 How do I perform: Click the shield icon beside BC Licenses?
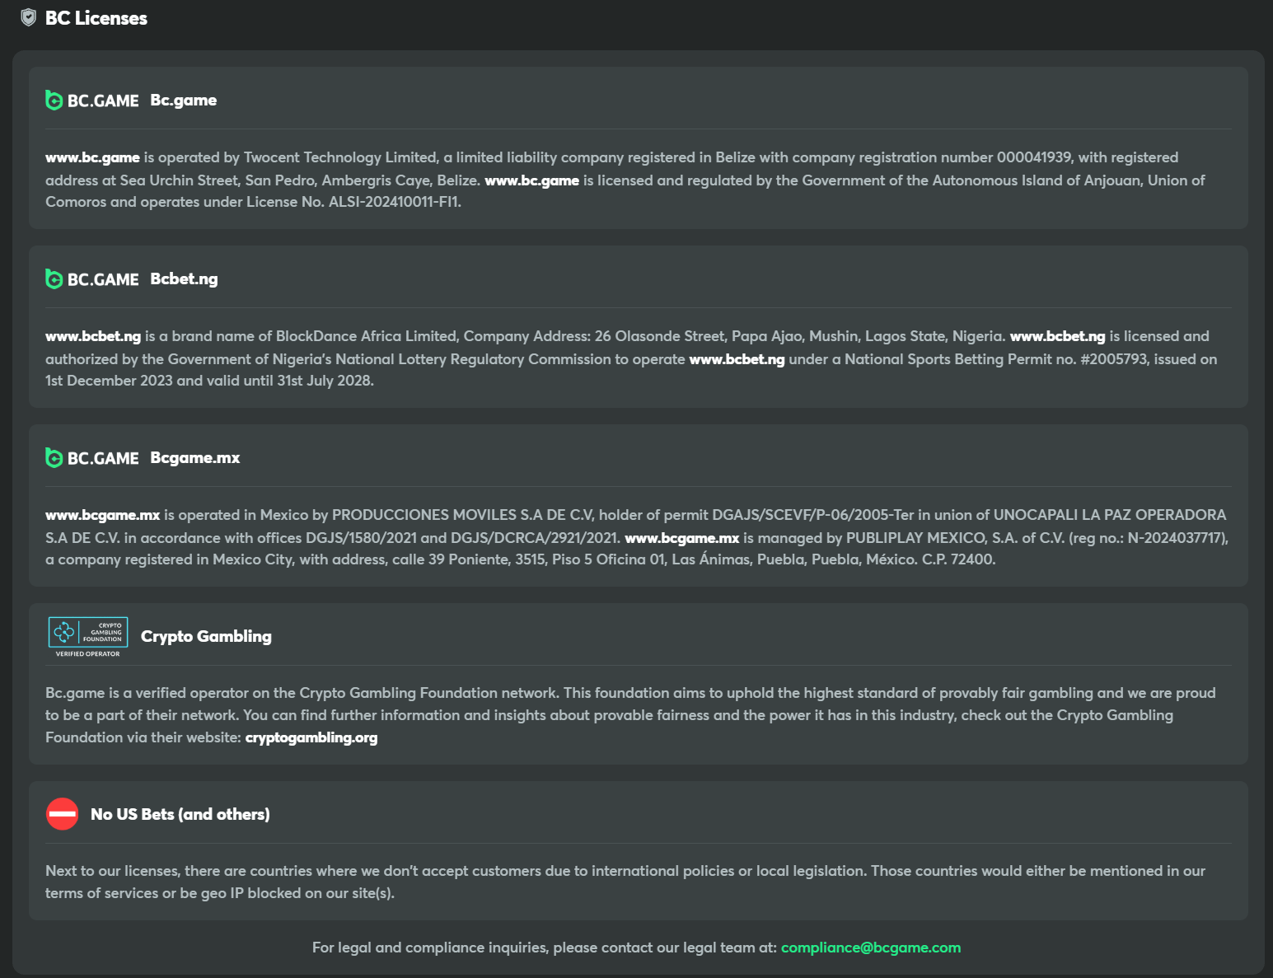pyautogui.click(x=28, y=17)
